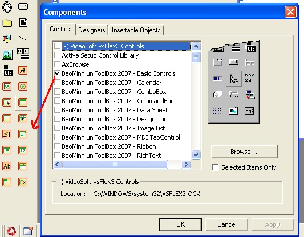Check BaoMinh uniToolBox 2007 ComboBox box

point(57,92)
